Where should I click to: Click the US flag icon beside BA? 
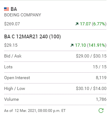(x=6, y=9)
